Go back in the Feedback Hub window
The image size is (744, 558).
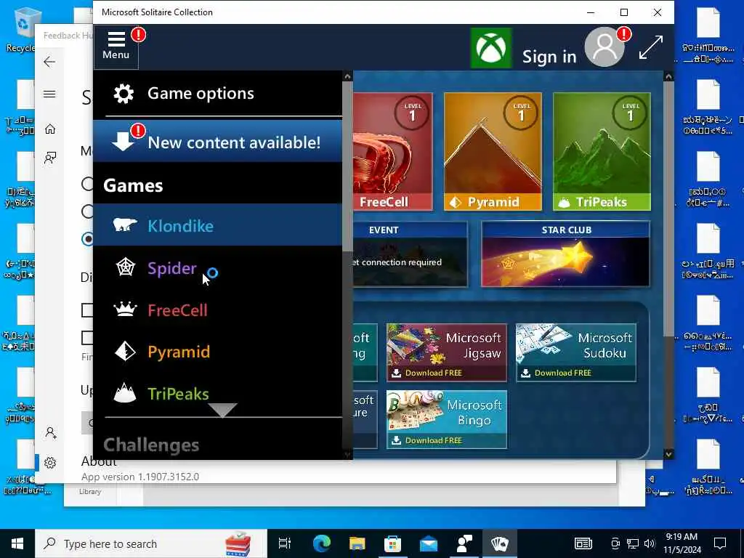[49, 62]
